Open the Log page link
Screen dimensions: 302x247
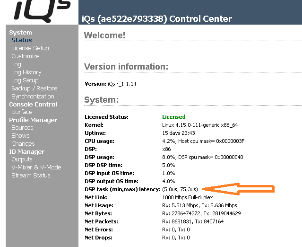16,64
